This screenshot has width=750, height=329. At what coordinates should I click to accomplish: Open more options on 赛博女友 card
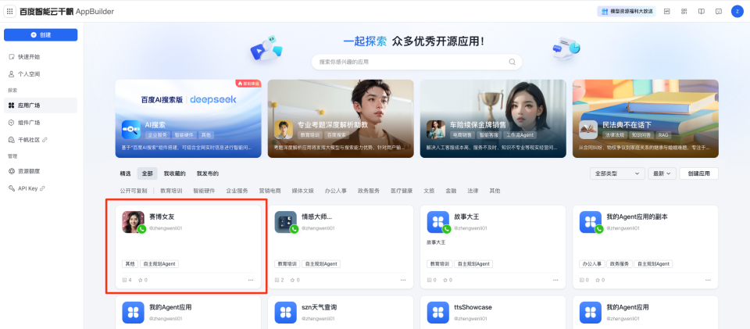coord(251,281)
